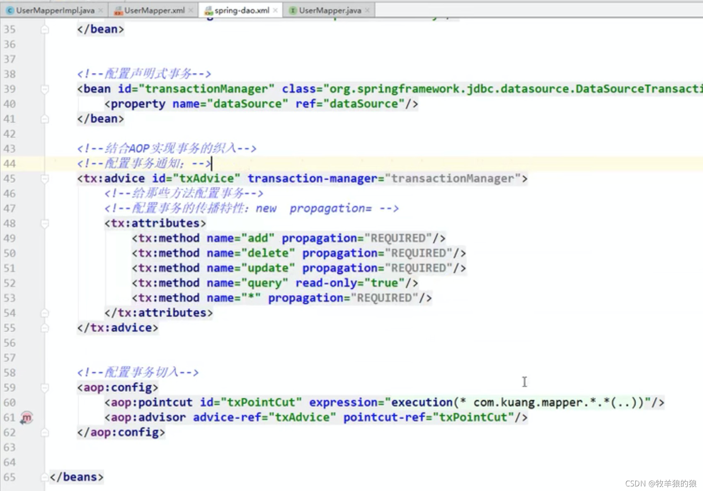This screenshot has height=491, width=703.
Task: Switch to the UserMapper.xml tab
Action: tap(154, 10)
